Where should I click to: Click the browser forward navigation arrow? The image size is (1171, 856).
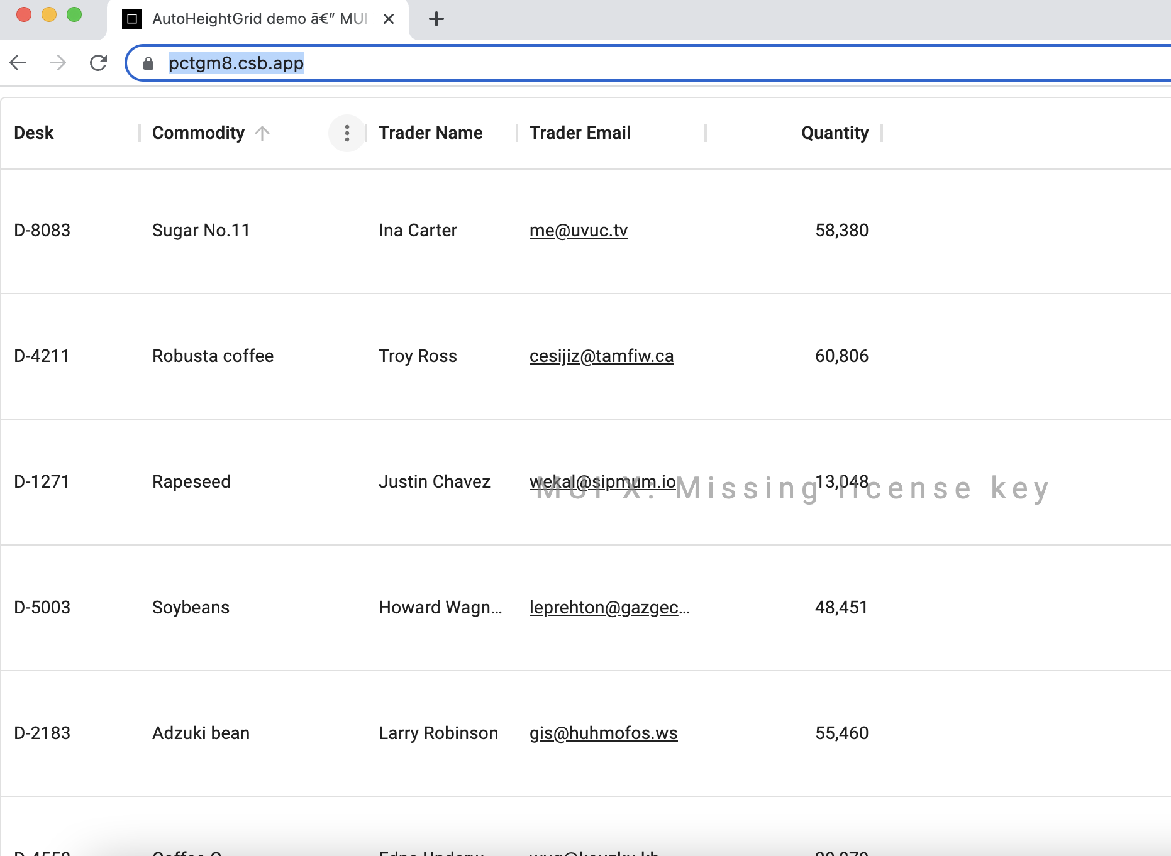[x=58, y=63]
